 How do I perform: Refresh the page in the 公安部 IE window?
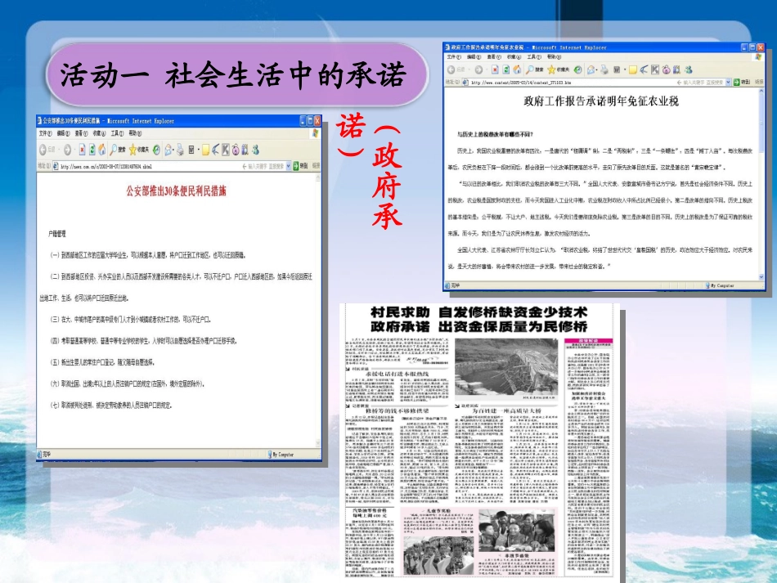92,150
